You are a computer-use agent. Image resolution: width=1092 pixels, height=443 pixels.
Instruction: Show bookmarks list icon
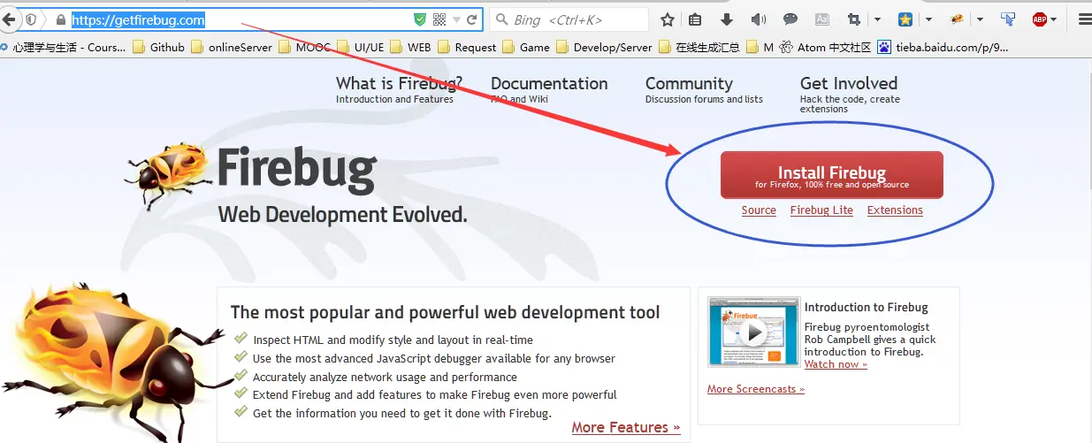point(696,19)
